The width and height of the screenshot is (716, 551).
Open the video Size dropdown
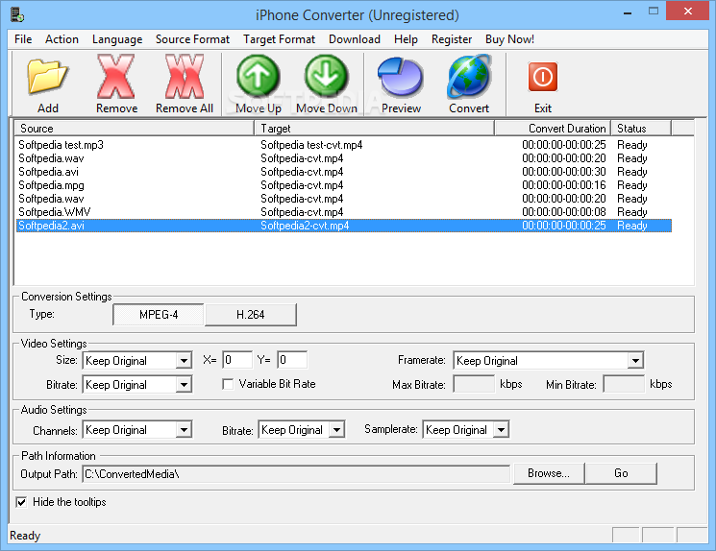[x=184, y=361]
